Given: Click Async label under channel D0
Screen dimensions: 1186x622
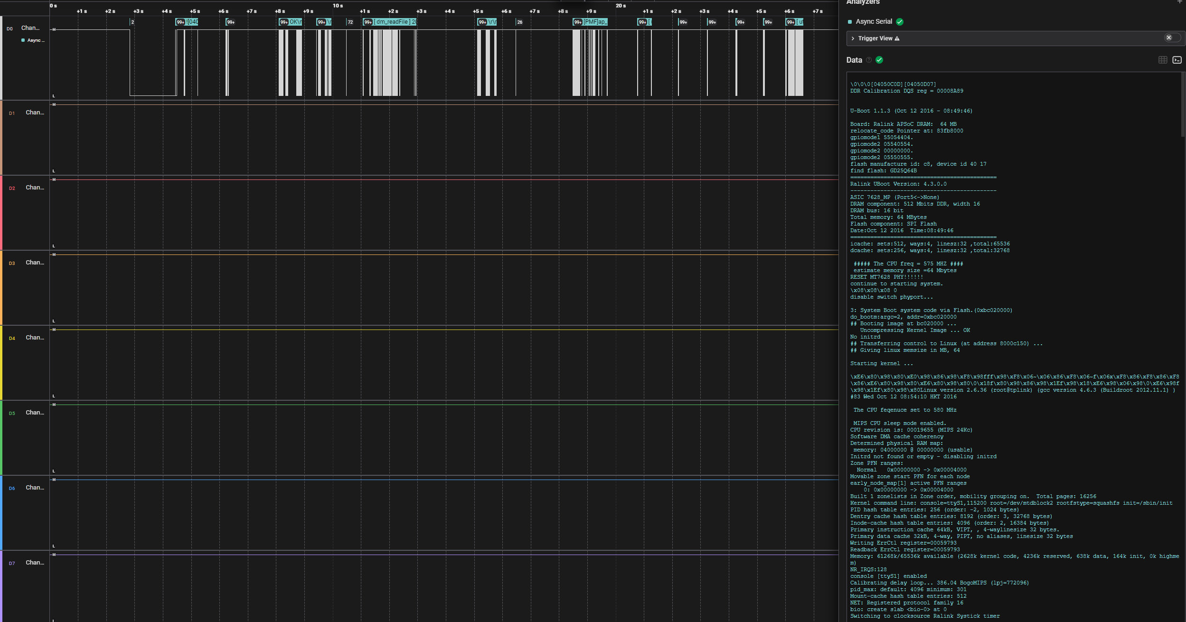Looking at the screenshot, I should pyautogui.click(x=35, y=40).
